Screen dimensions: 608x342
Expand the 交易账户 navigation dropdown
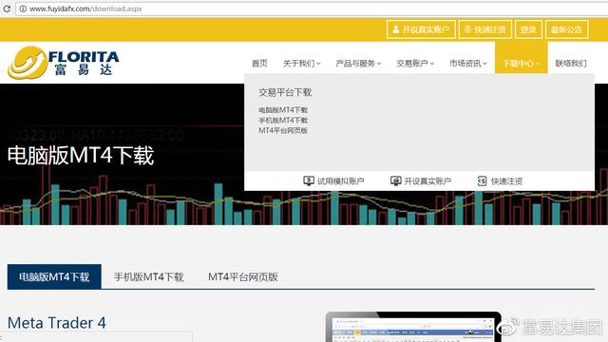pyautogui.click(x=415, y=64)
